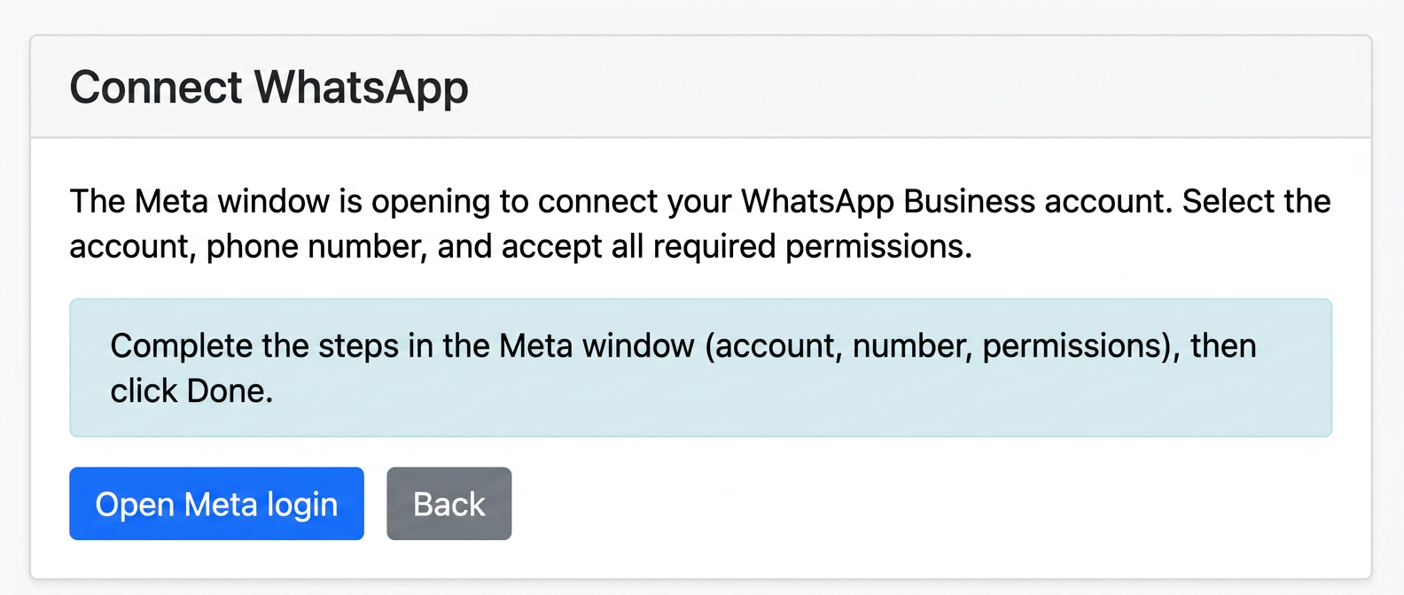
Task: Click the light blue instructions notice box
Action: tap(700, 367)
